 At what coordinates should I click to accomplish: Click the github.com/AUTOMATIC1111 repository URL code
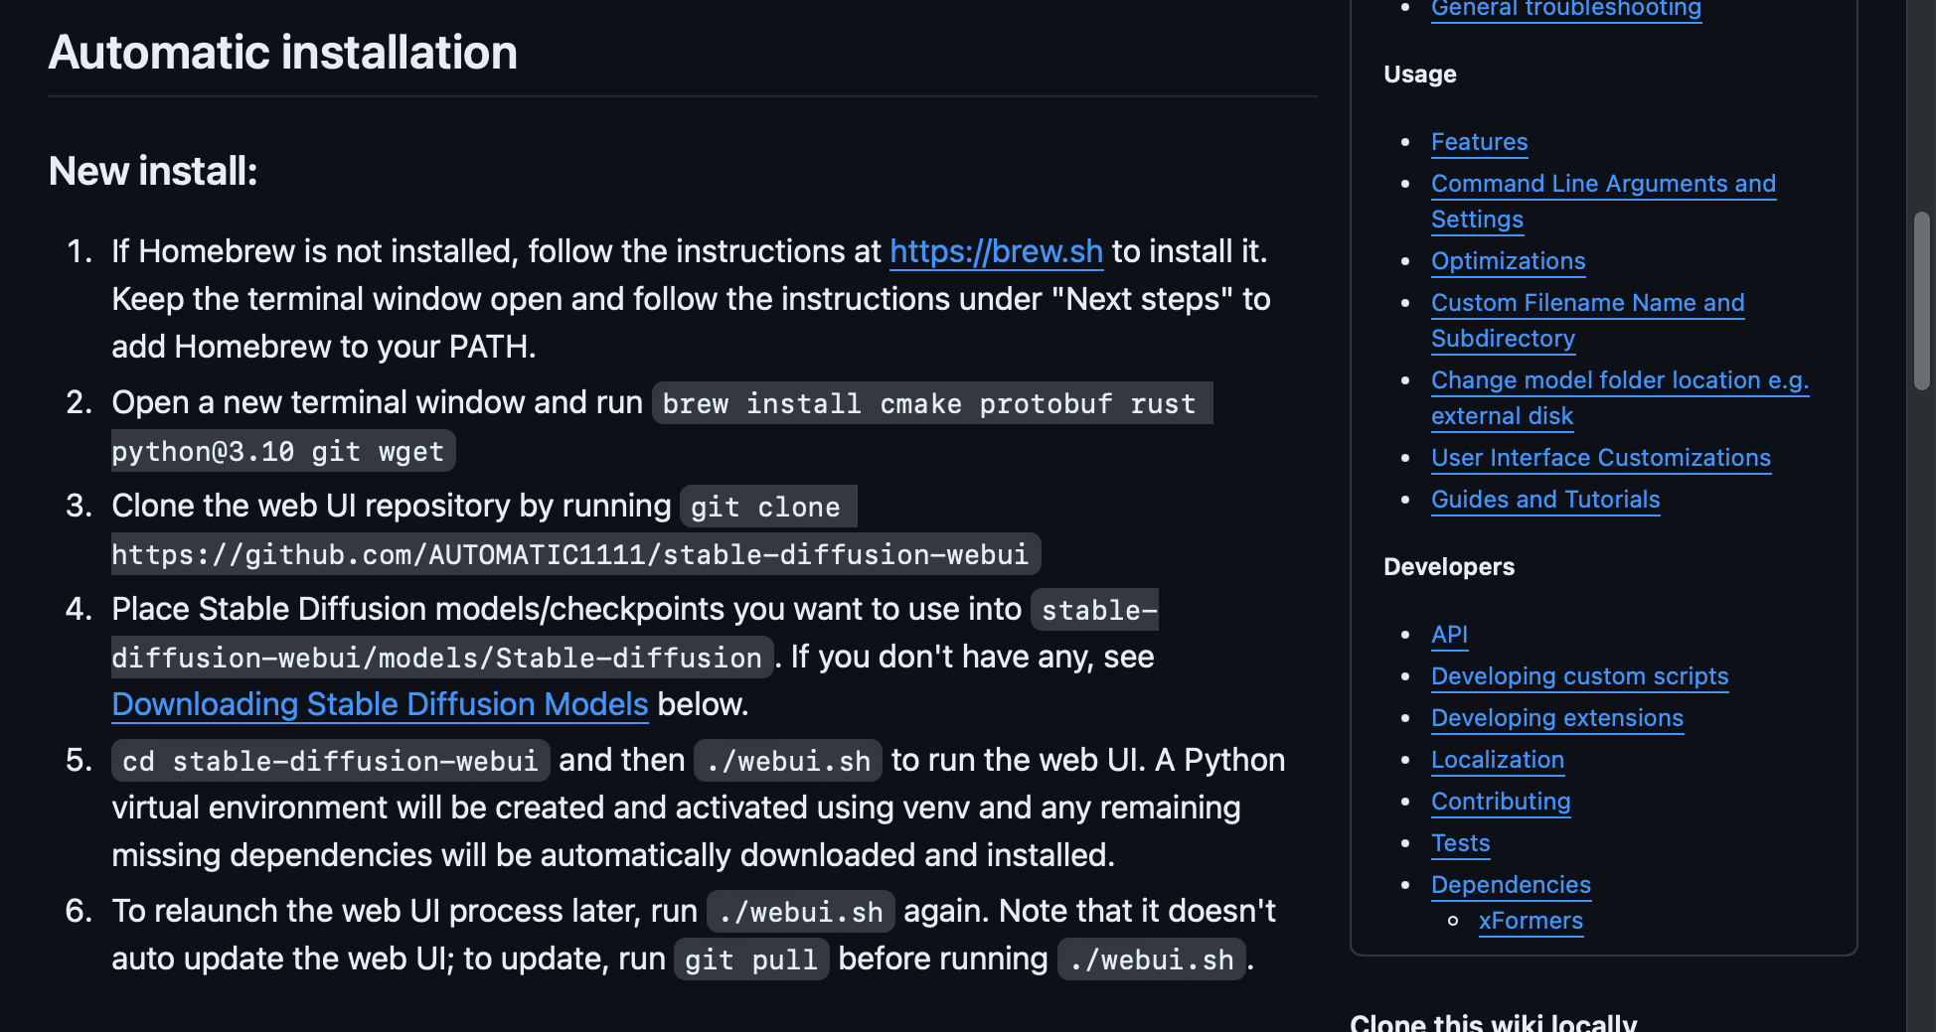574,554
